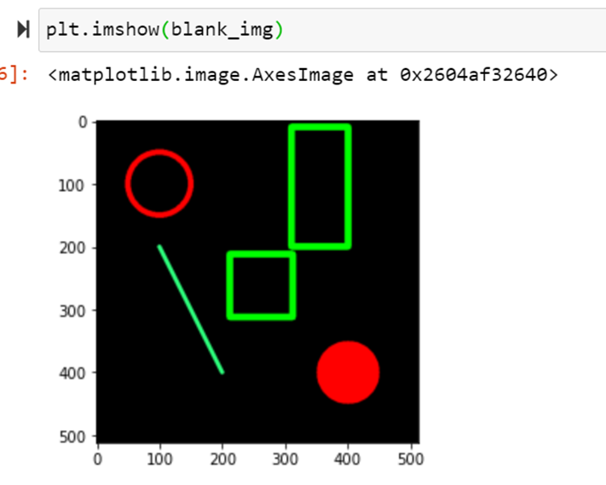The image size is (606, 485).
Task: Click the diagonal green line
Action: coord(191,309)
